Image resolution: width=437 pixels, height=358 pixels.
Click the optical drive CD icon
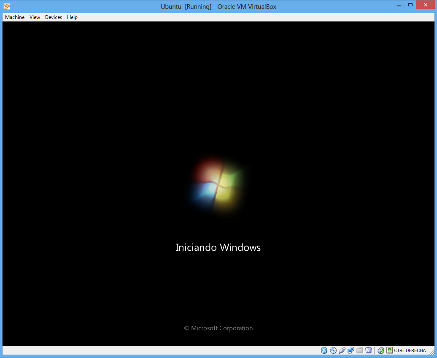click(x=333, y=350)
